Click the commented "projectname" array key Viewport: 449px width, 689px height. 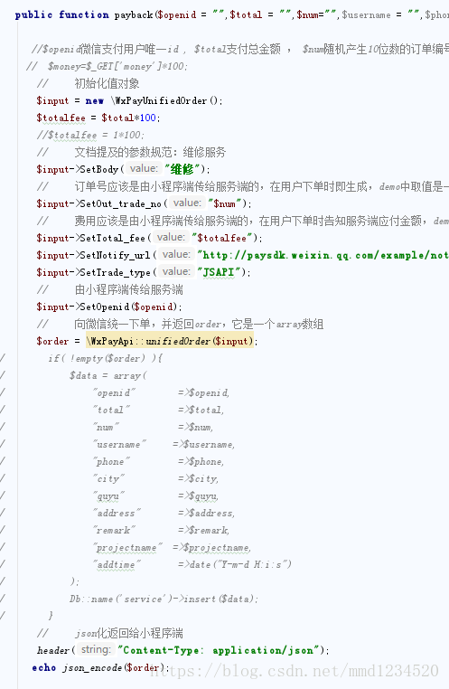[127, 548]
